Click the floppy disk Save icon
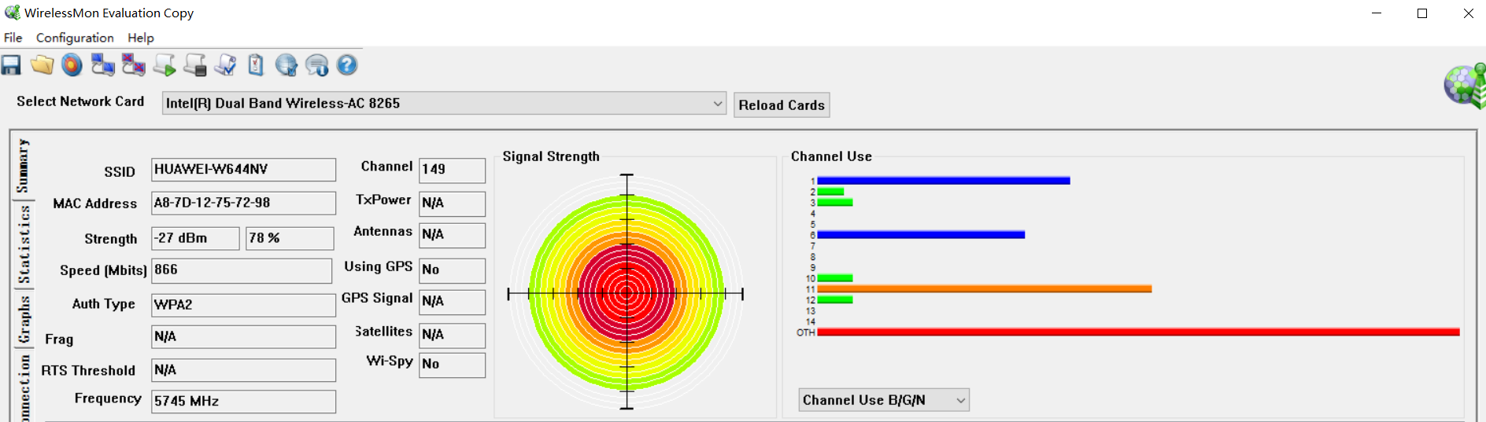The image size is (1486, 422). click(x=11, y=65)
